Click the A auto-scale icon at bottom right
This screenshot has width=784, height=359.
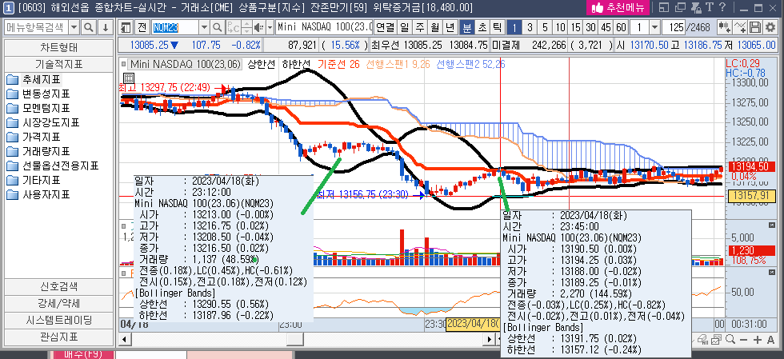click(770, 340)
